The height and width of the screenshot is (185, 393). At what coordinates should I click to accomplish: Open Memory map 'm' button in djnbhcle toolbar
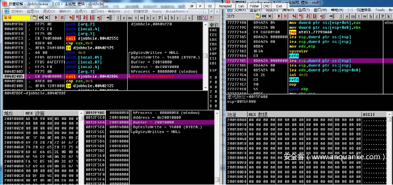pyautogui.click(x=130, y=18)
